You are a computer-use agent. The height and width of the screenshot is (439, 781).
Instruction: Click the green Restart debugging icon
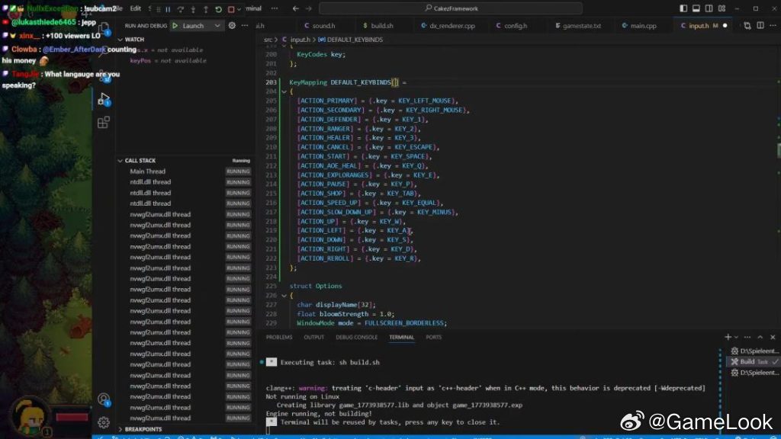click(218, 9)
